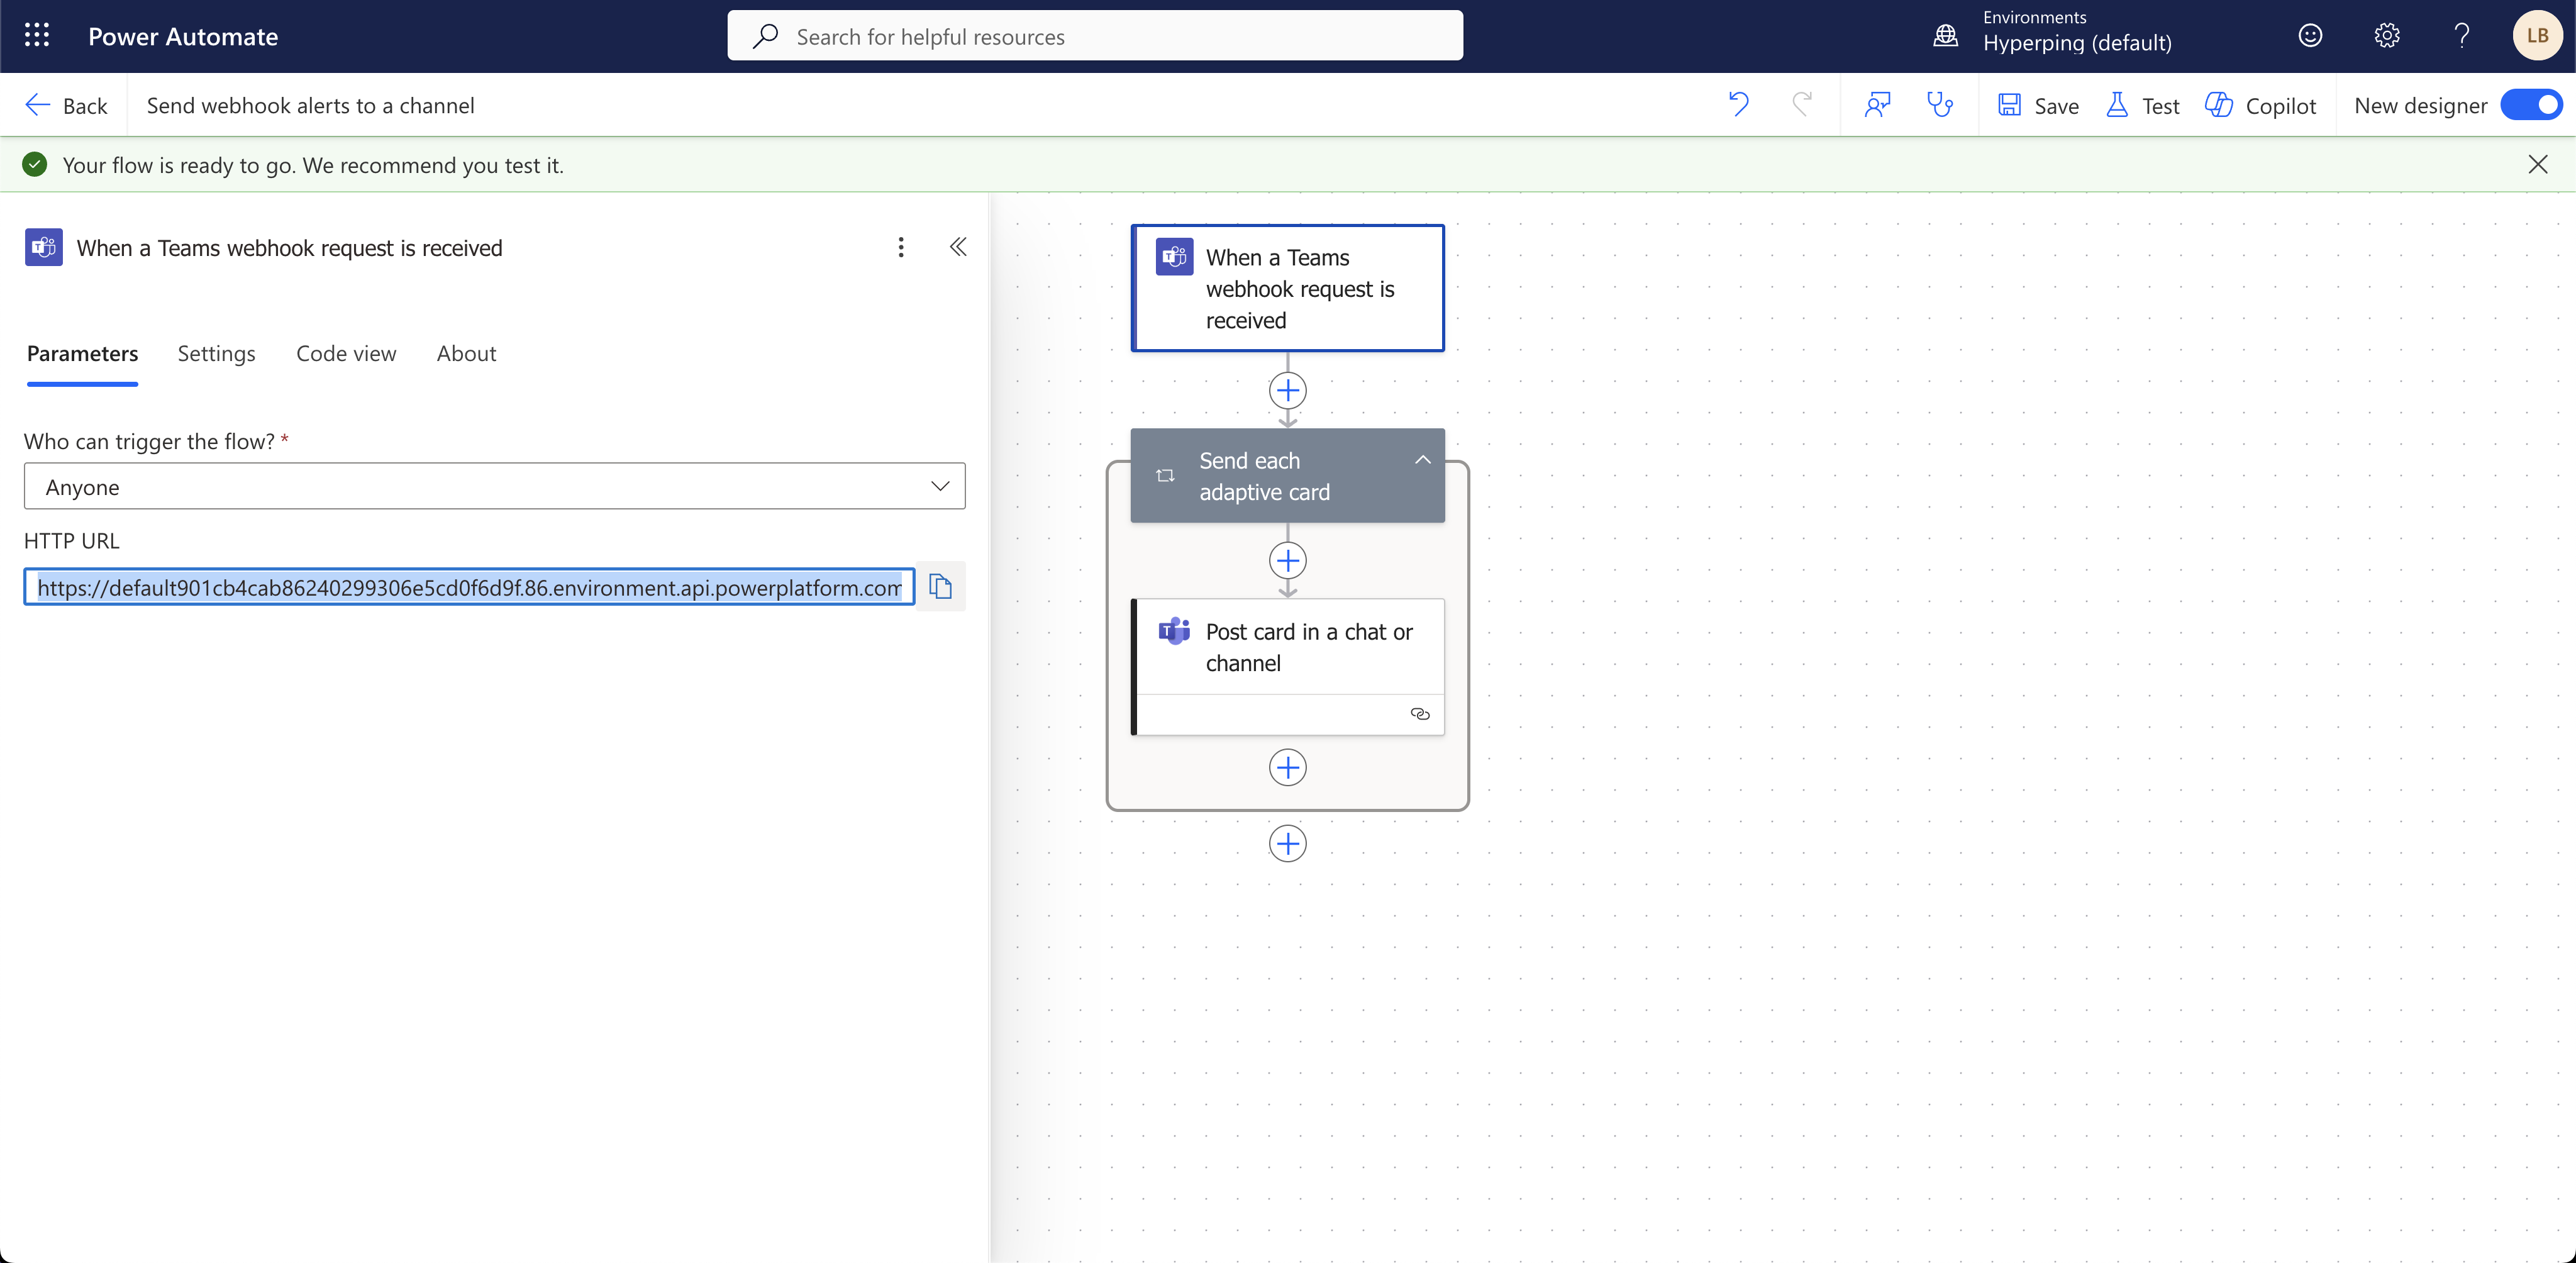The image size is (2576, 1263).
Task: Open the Code view tab
Action: [x=346, y=353]
